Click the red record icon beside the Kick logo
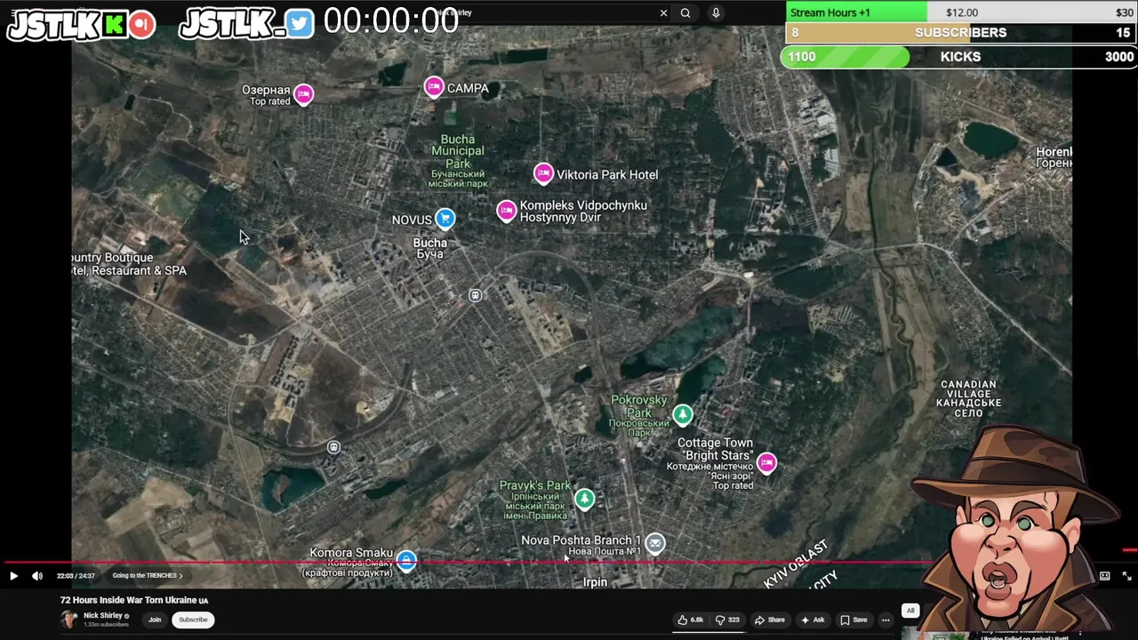 pyautogui.click(x=141, y=24)
